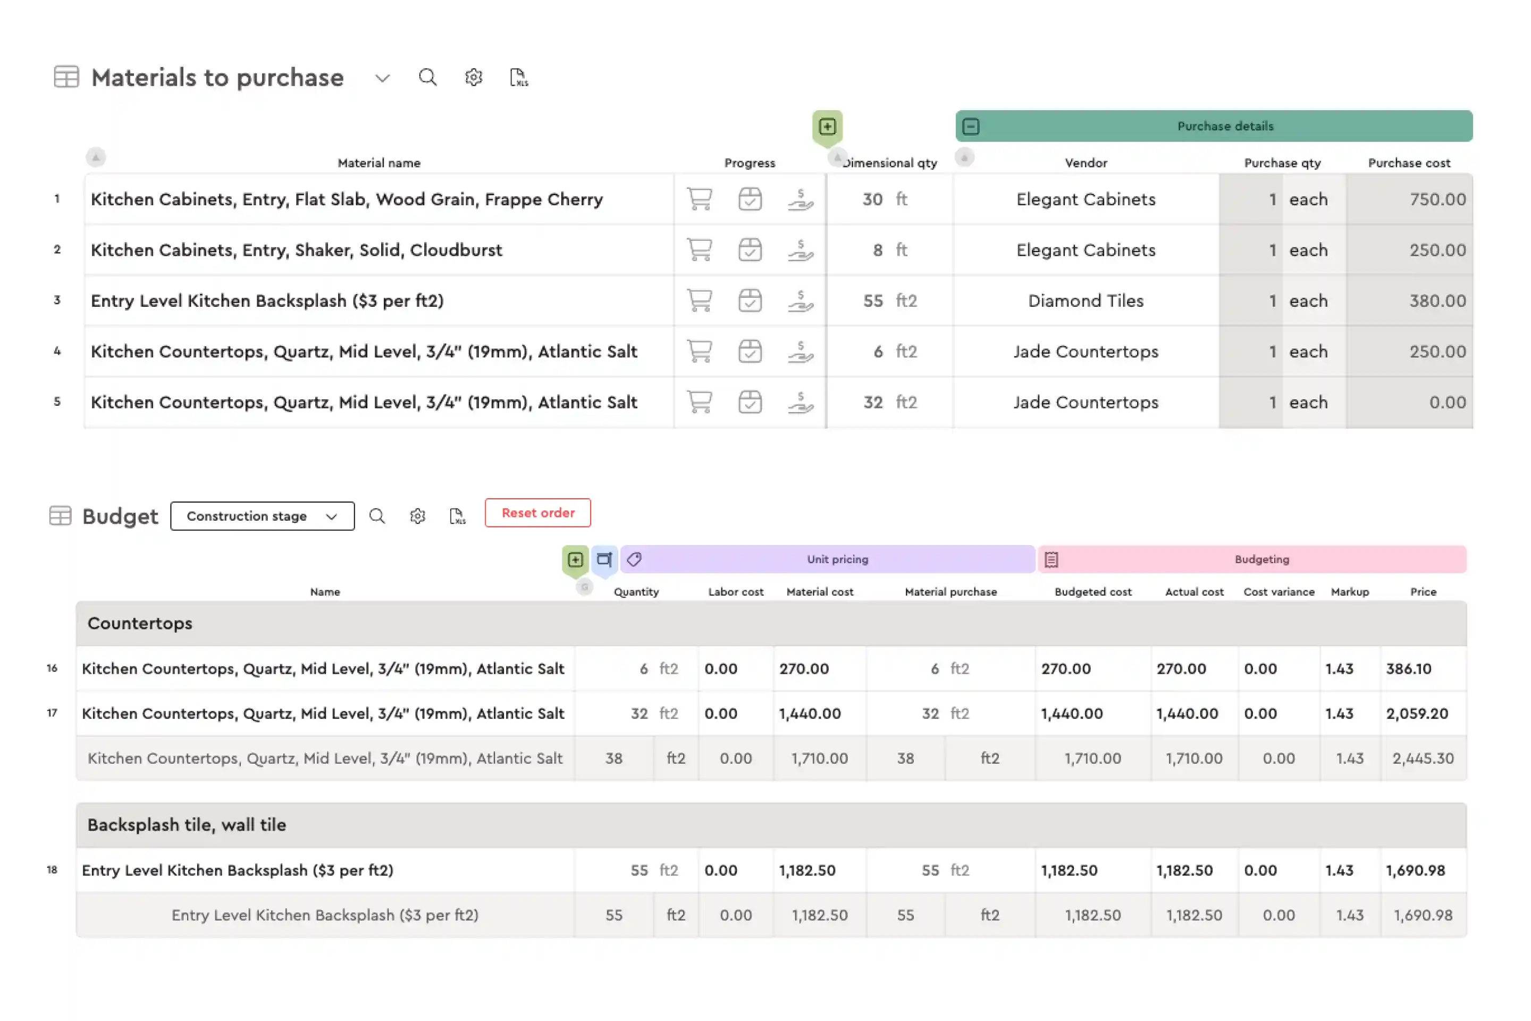Click sort arrow beside Vendor column

965,157
